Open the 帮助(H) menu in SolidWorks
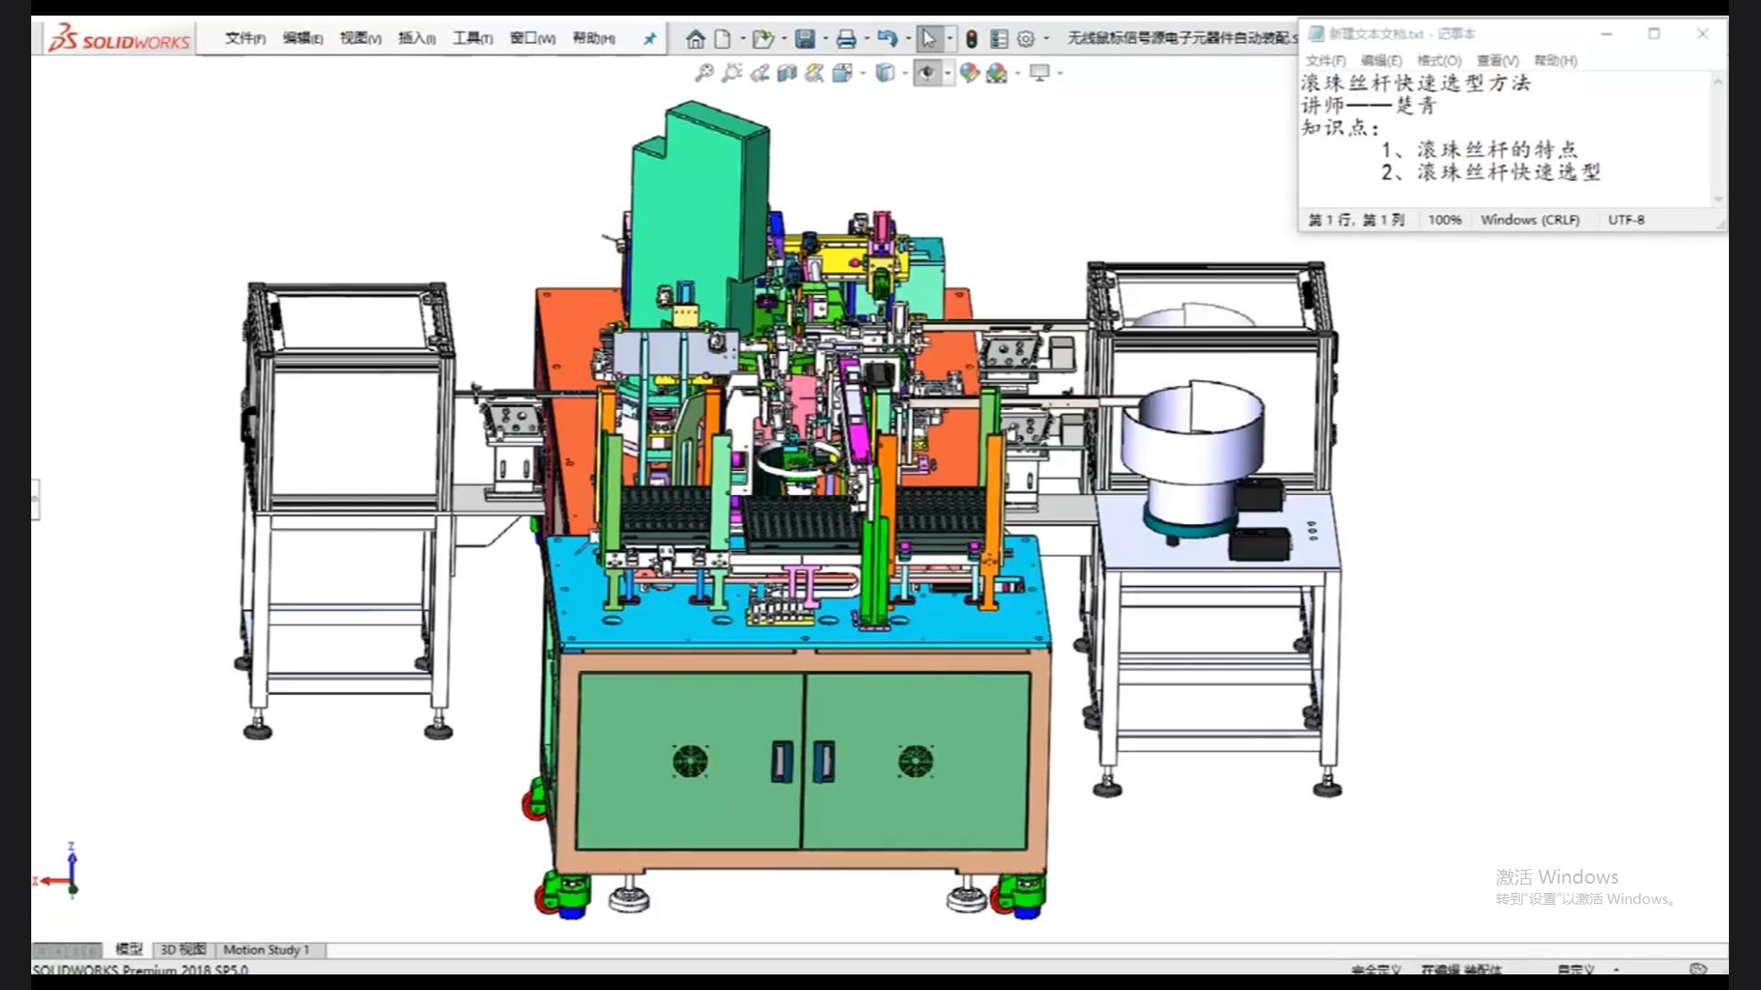 click(593, 38)
